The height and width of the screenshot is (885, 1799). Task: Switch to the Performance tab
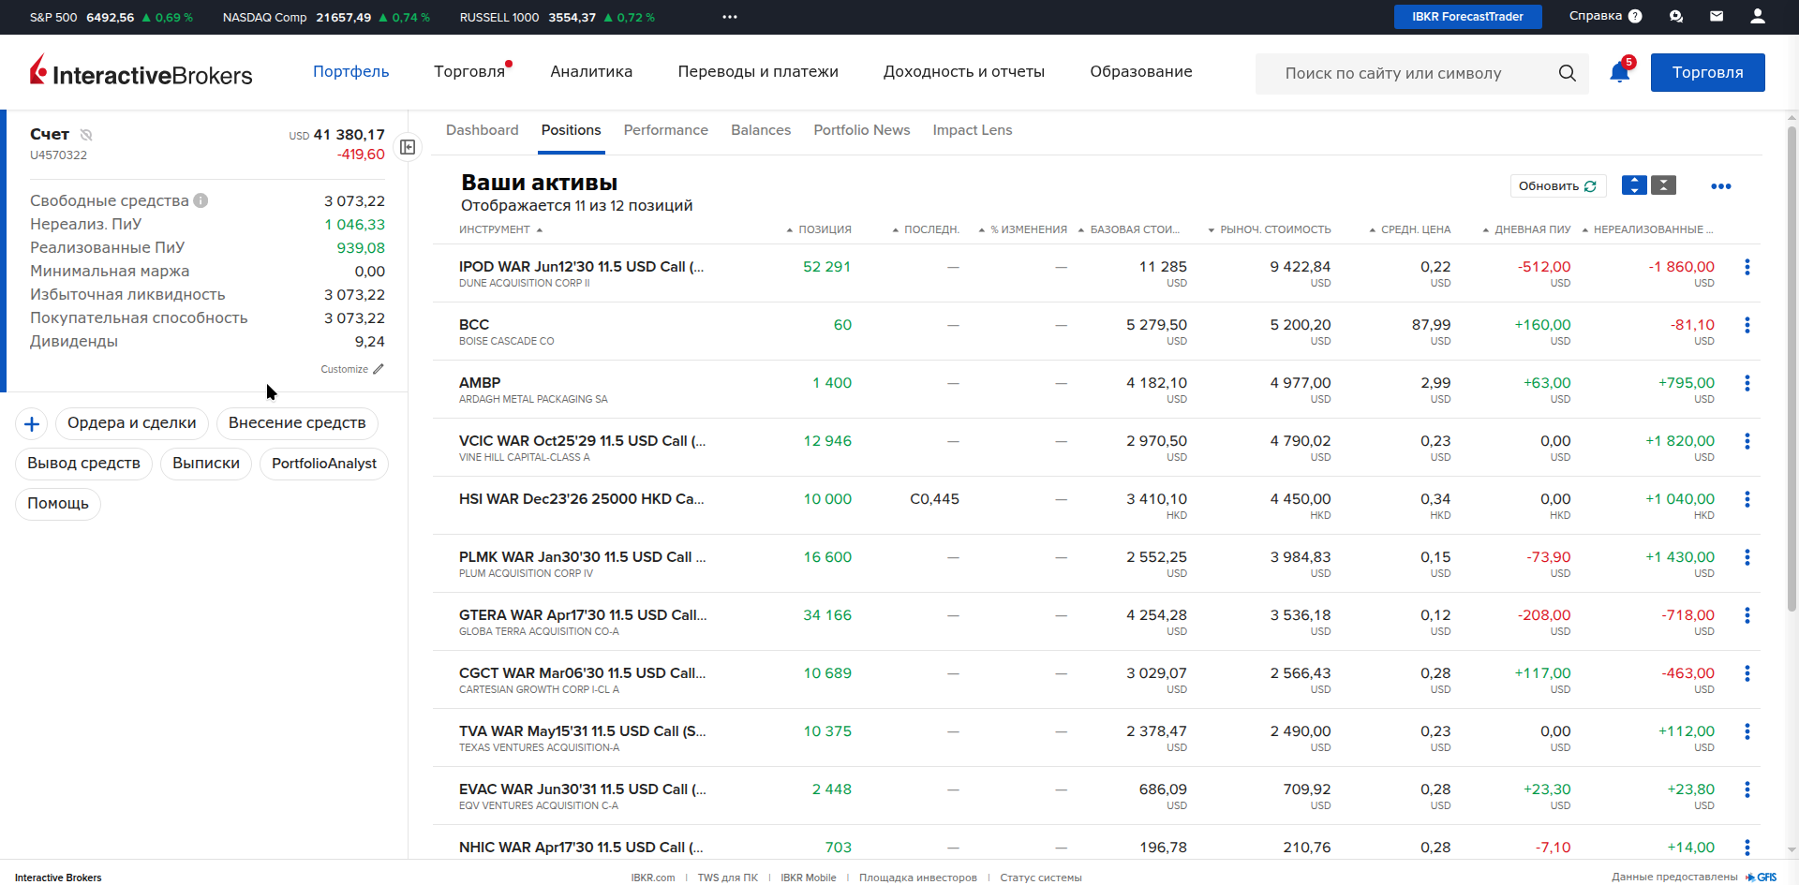point(666,130)
